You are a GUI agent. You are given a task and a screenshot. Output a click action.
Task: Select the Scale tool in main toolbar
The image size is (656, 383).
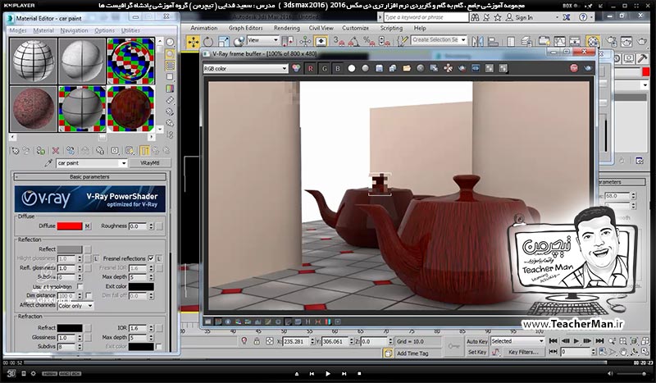pyautogui.click(x=223, y=42)
